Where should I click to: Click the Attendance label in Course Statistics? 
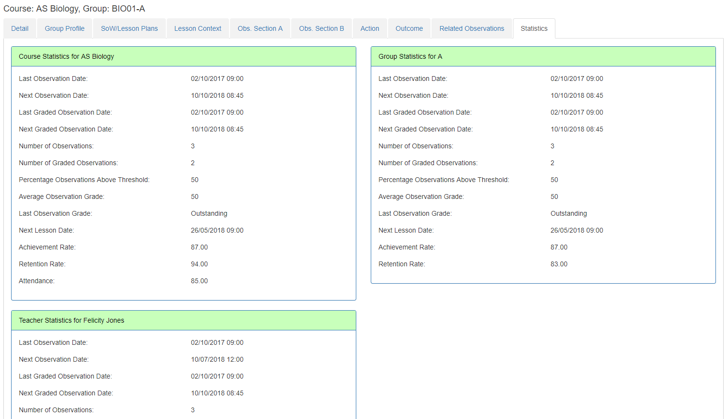[x=37, y=281]
